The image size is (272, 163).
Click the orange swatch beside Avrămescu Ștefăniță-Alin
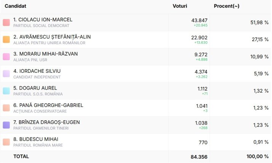pyautogui.click(x=6, y=40)
